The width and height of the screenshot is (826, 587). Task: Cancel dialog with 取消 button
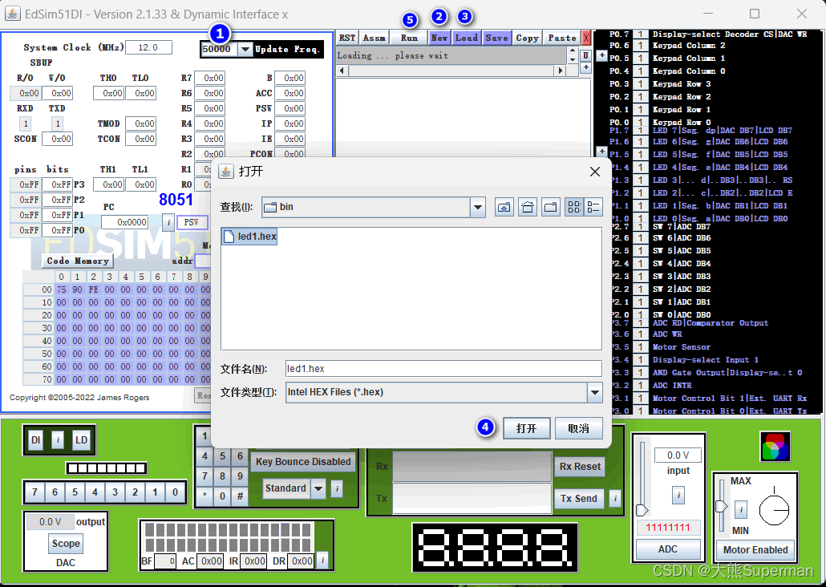click(x=578, y=428)
